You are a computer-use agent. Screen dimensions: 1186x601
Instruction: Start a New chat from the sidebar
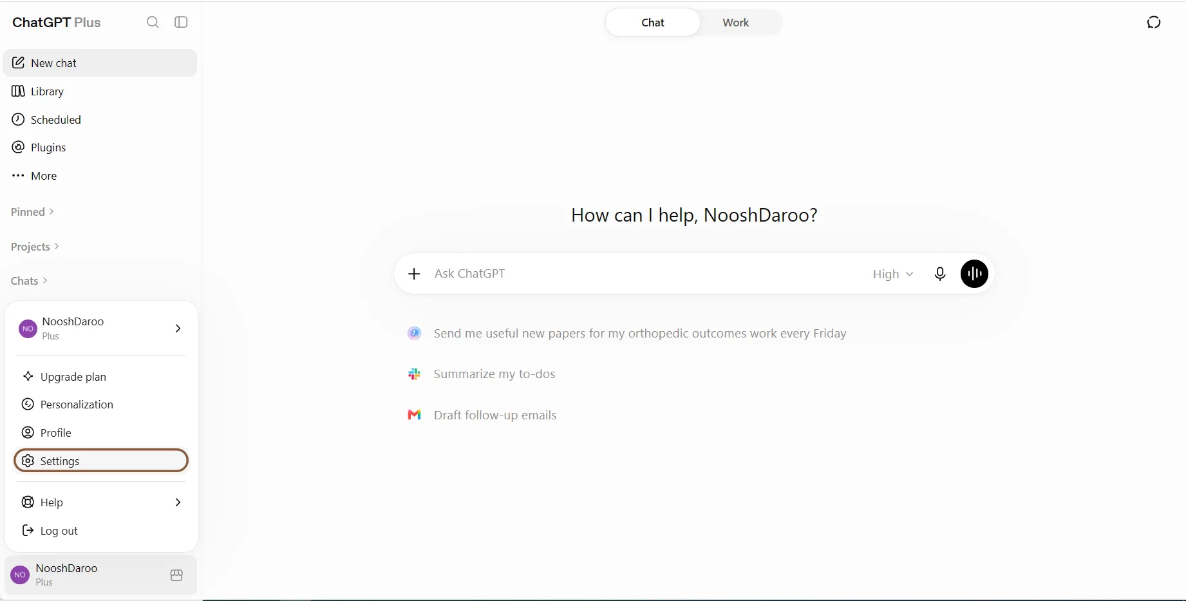point(100,63)
